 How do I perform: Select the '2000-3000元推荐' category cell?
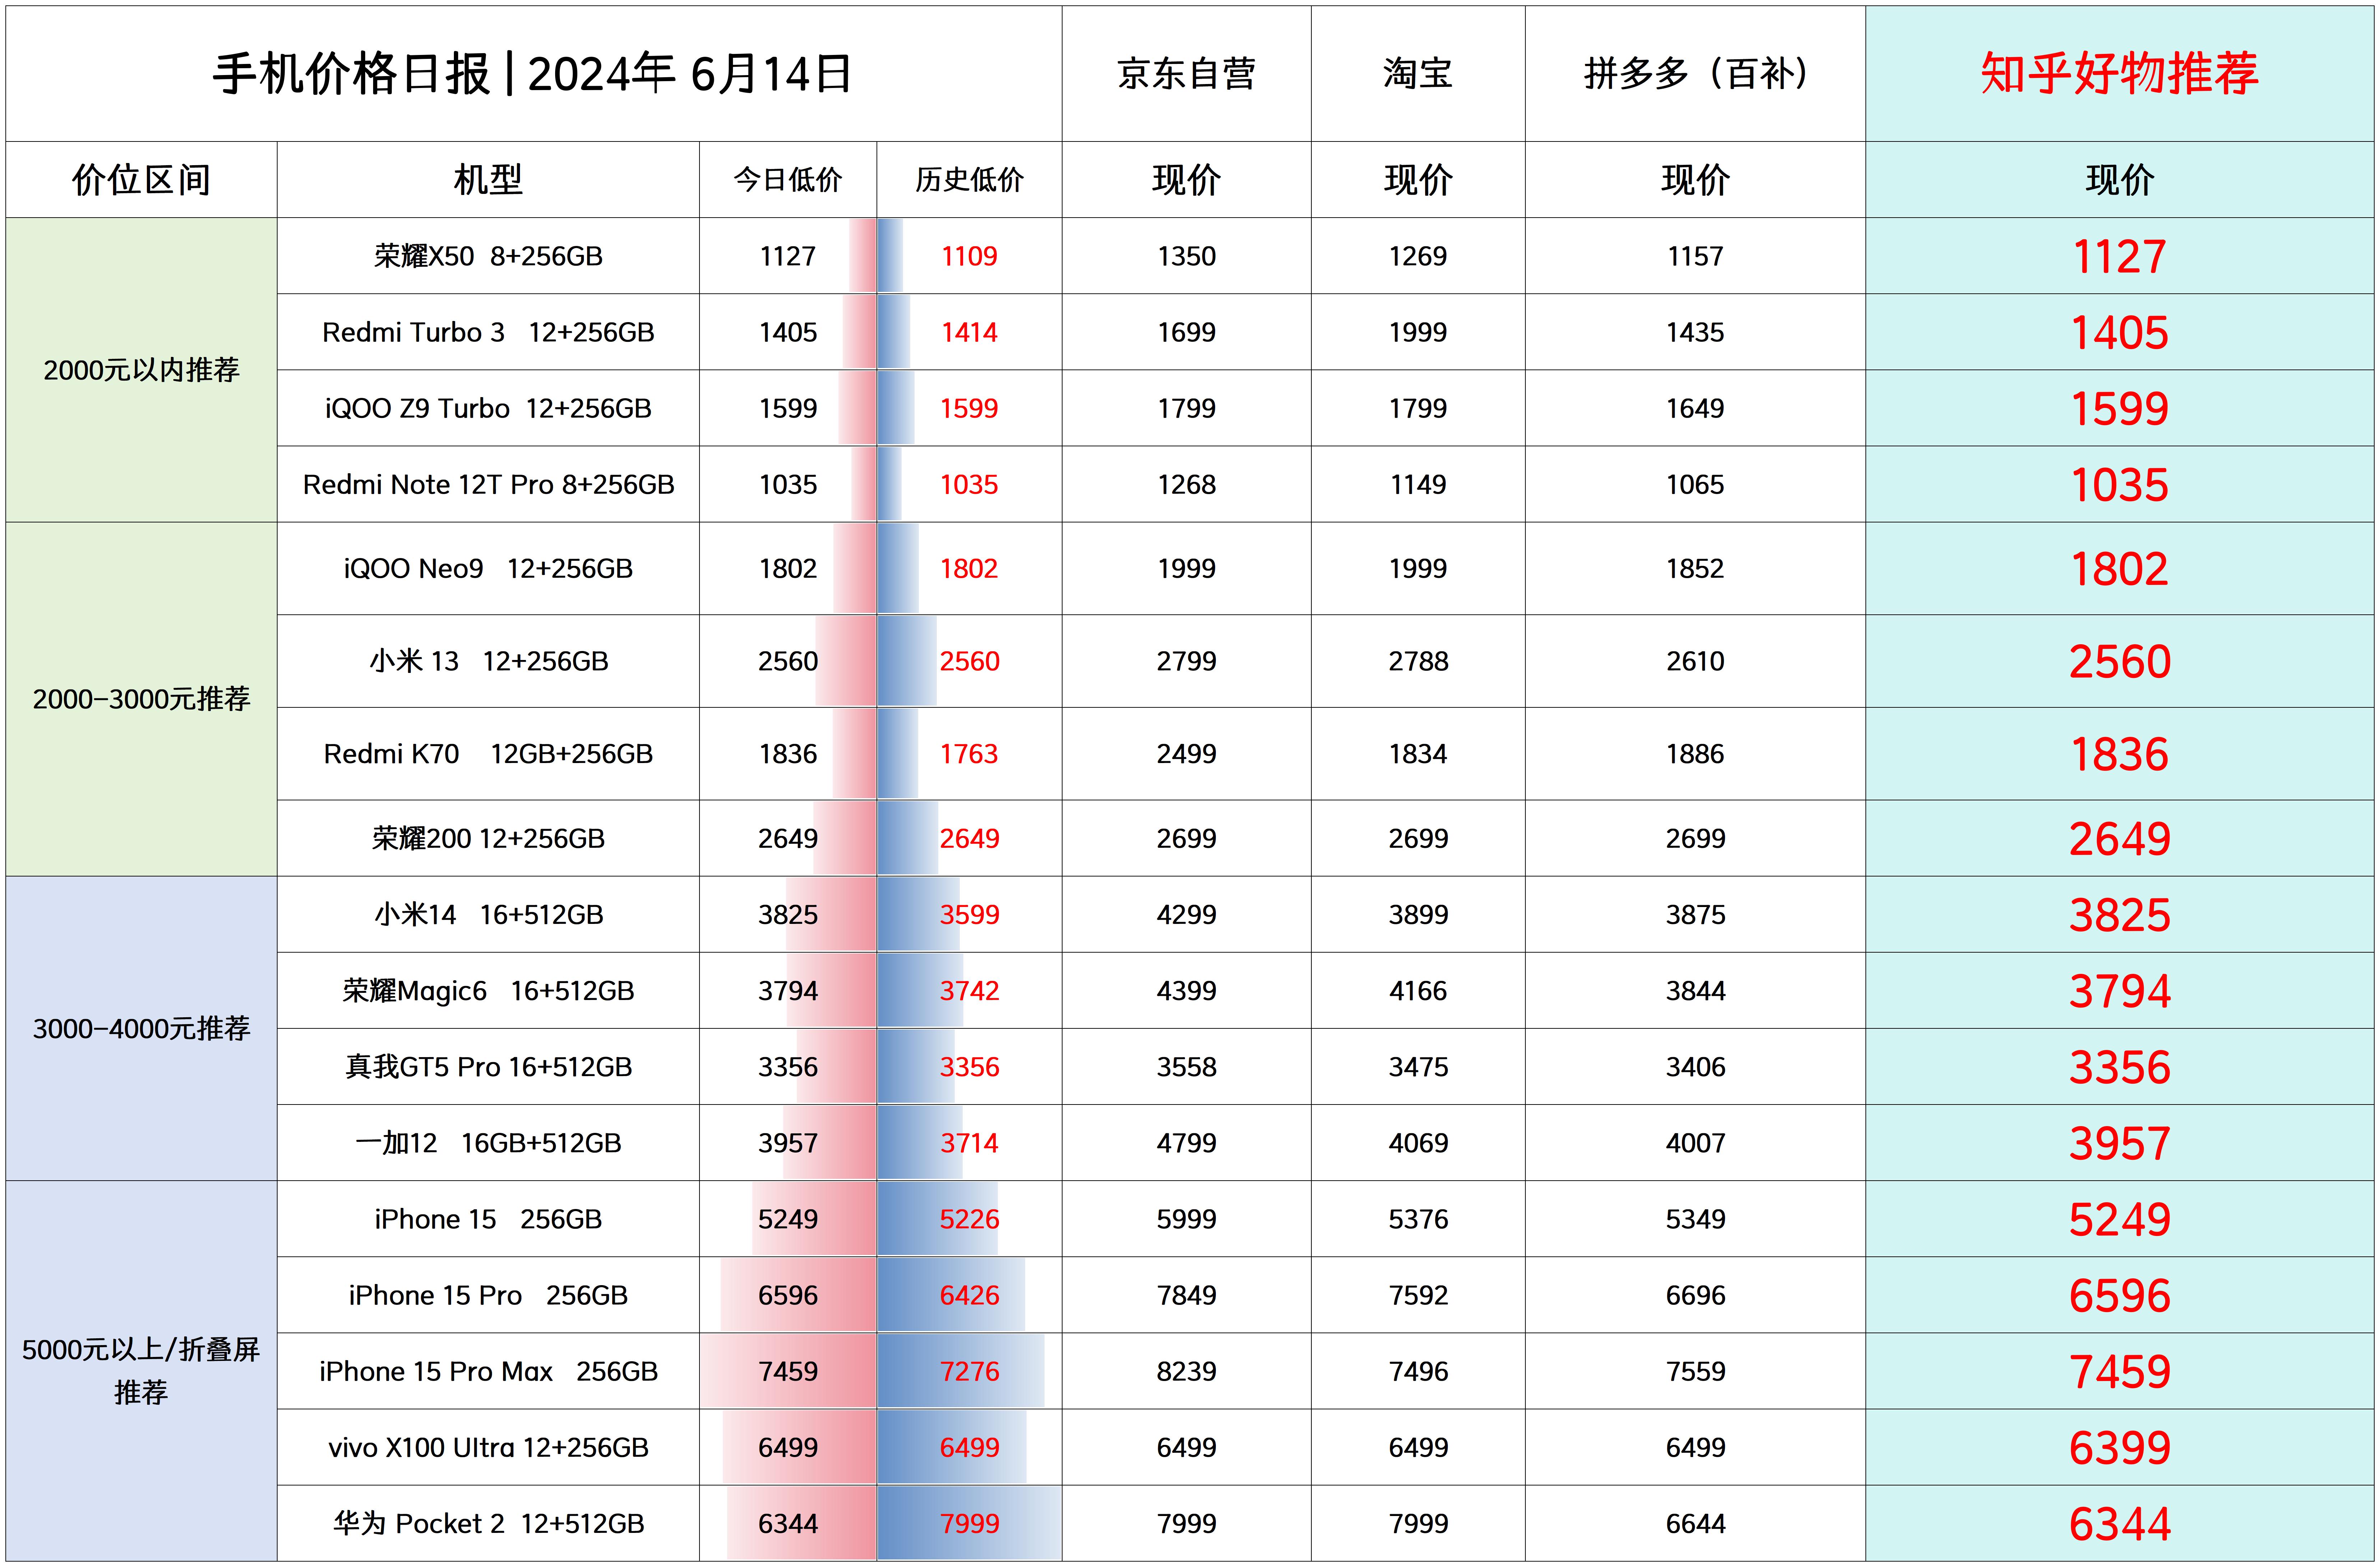coord(141,699)
